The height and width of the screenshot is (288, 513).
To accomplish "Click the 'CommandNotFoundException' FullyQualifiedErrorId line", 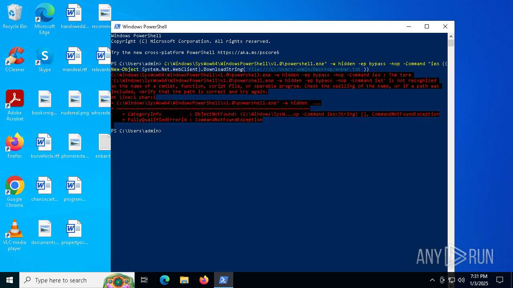I will (193, 120).
